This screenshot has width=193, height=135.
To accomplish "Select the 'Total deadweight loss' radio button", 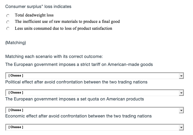I will pyautogui.click(x=8, y=15).
